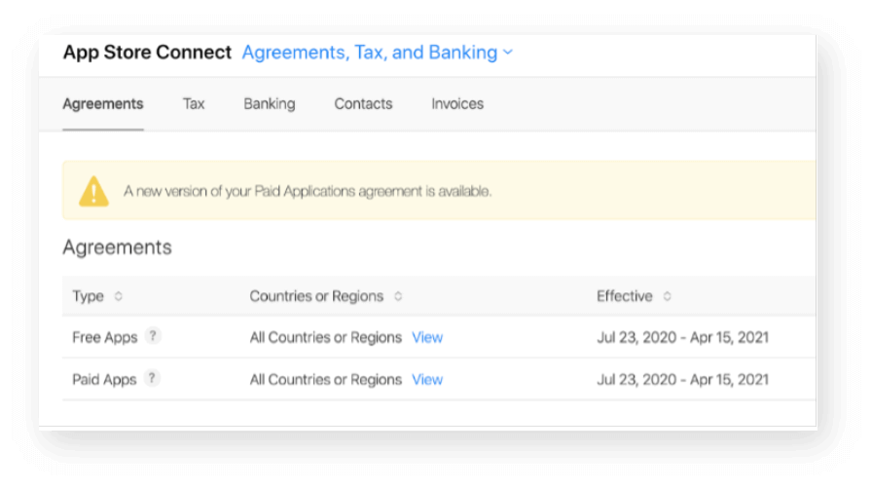Select the Invoices tab
The width and height of the screenshot is (872, 490).
pyautogui.click(x=457, y=103)
